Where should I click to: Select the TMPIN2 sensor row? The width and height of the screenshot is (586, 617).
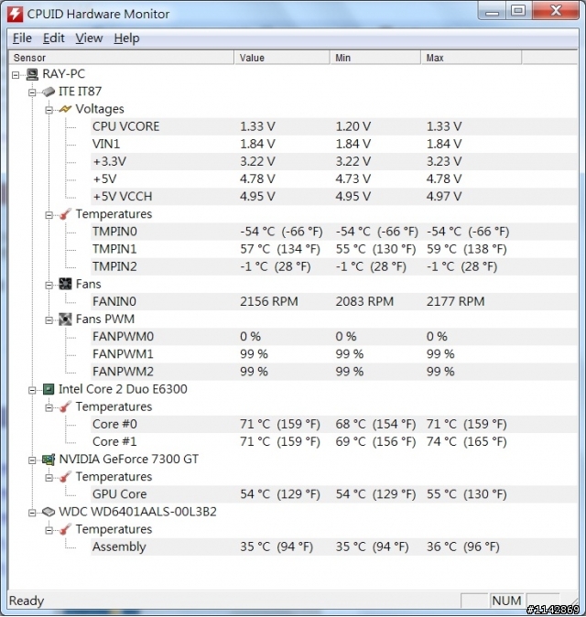pos(333,266)
